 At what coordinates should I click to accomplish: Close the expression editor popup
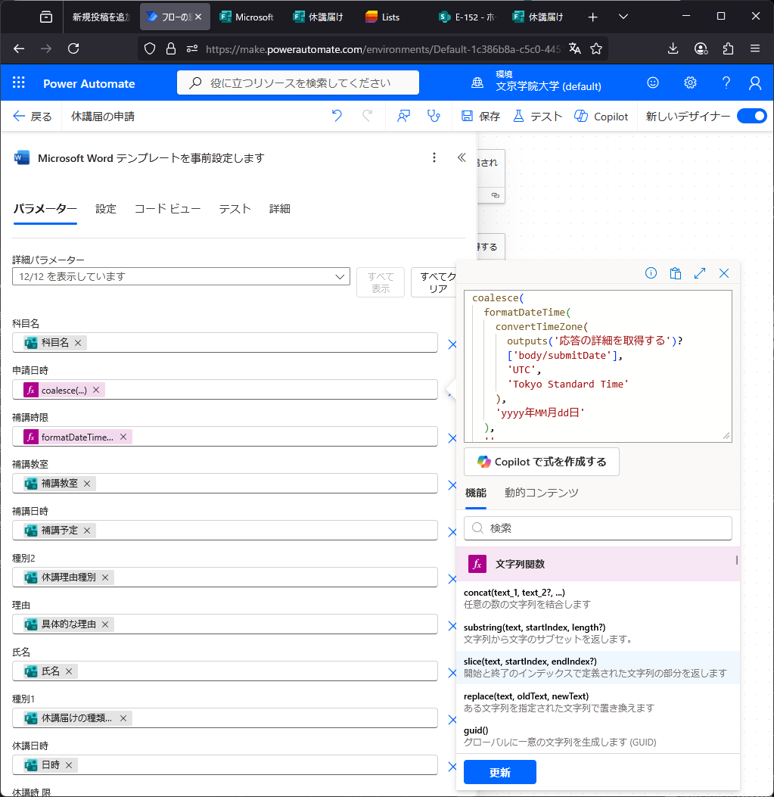pos(724,273)
